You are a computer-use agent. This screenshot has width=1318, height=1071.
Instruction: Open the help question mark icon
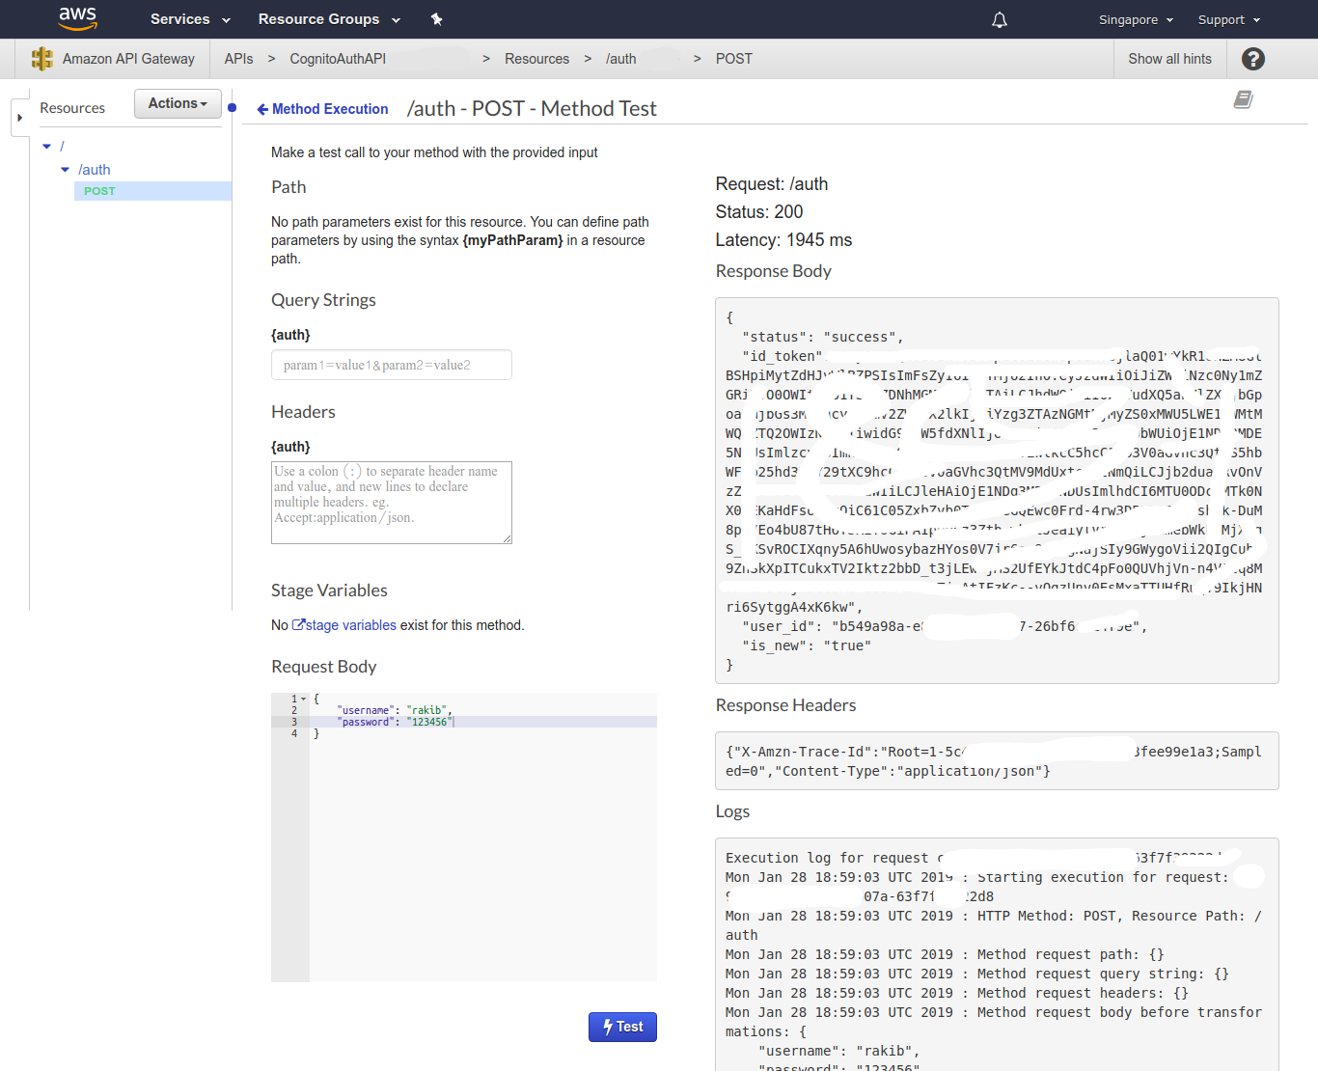tap(1252, 59)
